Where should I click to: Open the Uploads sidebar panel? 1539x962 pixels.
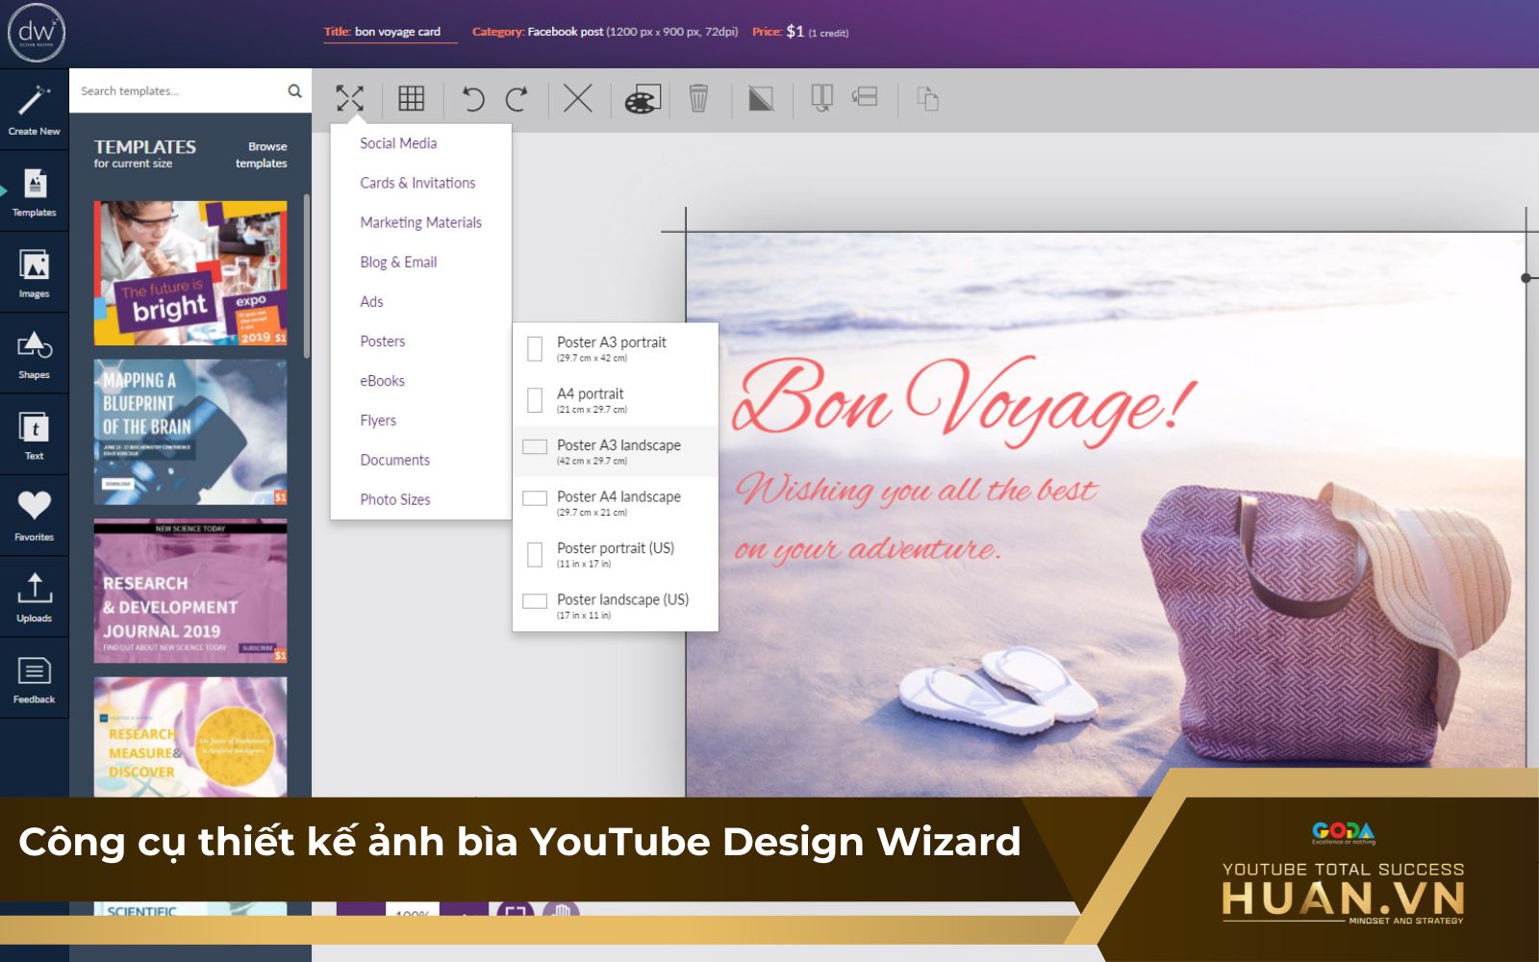click(35, 596)
